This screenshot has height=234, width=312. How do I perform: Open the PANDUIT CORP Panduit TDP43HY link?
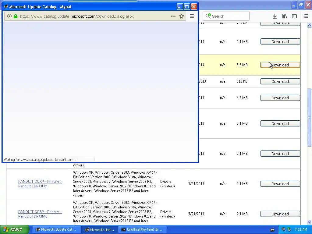(x=40, y=184)
